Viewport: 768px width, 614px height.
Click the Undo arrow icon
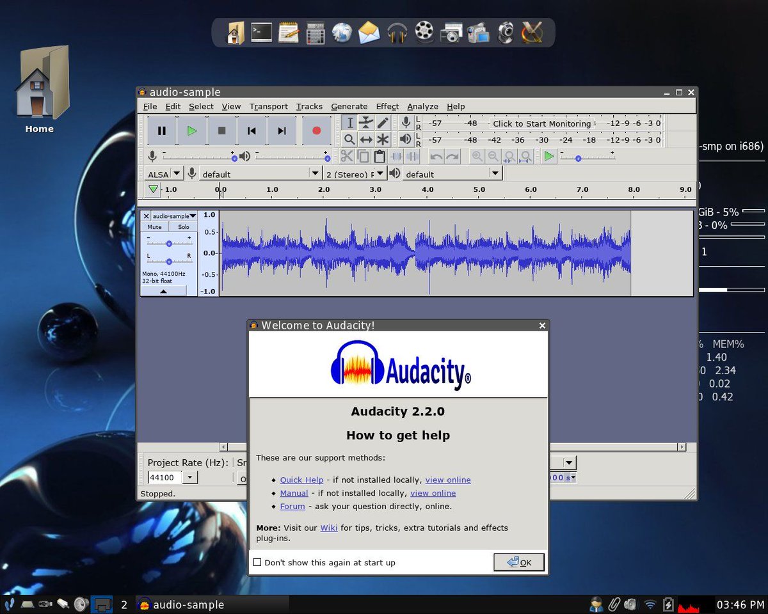(x=436, y=156)
